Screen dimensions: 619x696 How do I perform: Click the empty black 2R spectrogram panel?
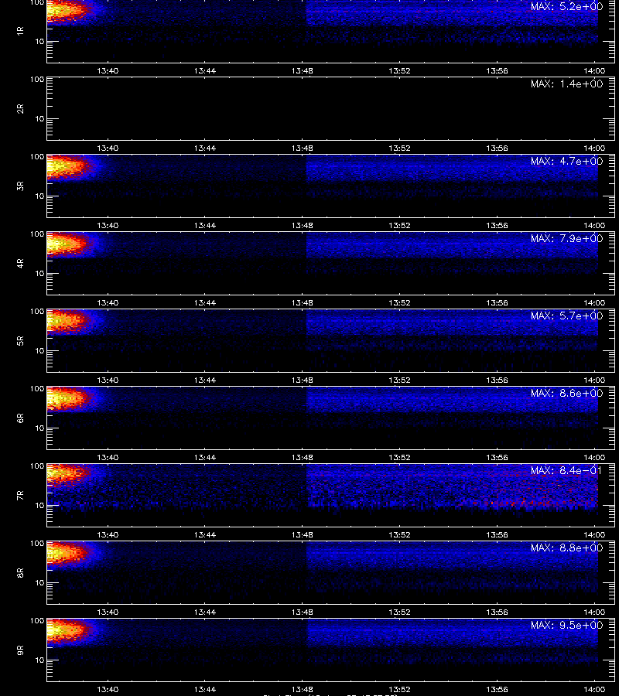[331, 109]
